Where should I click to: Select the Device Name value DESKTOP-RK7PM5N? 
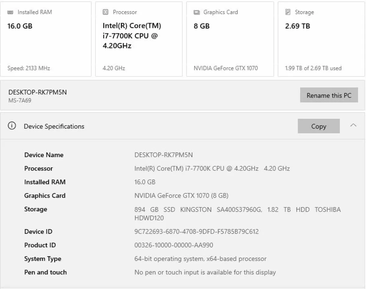click(x=163, y=155)
